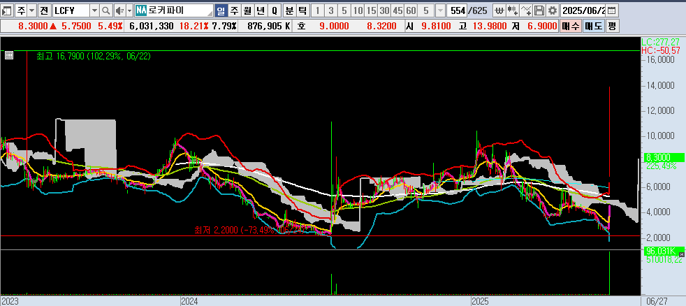Switch to the tick (틱) chart
Viewport: 686px width, 306px height.
coord(302,10)
